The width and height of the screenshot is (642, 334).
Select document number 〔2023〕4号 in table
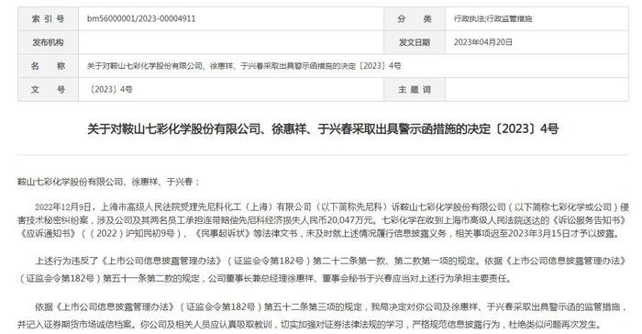point(110,89)
